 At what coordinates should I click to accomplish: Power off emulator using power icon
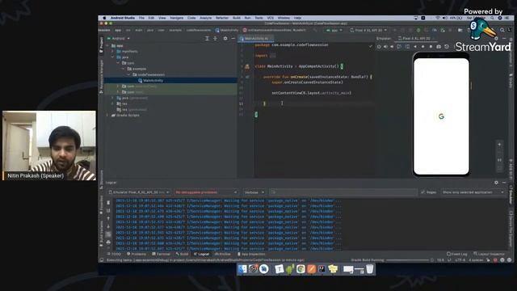(x=379, y=47)
